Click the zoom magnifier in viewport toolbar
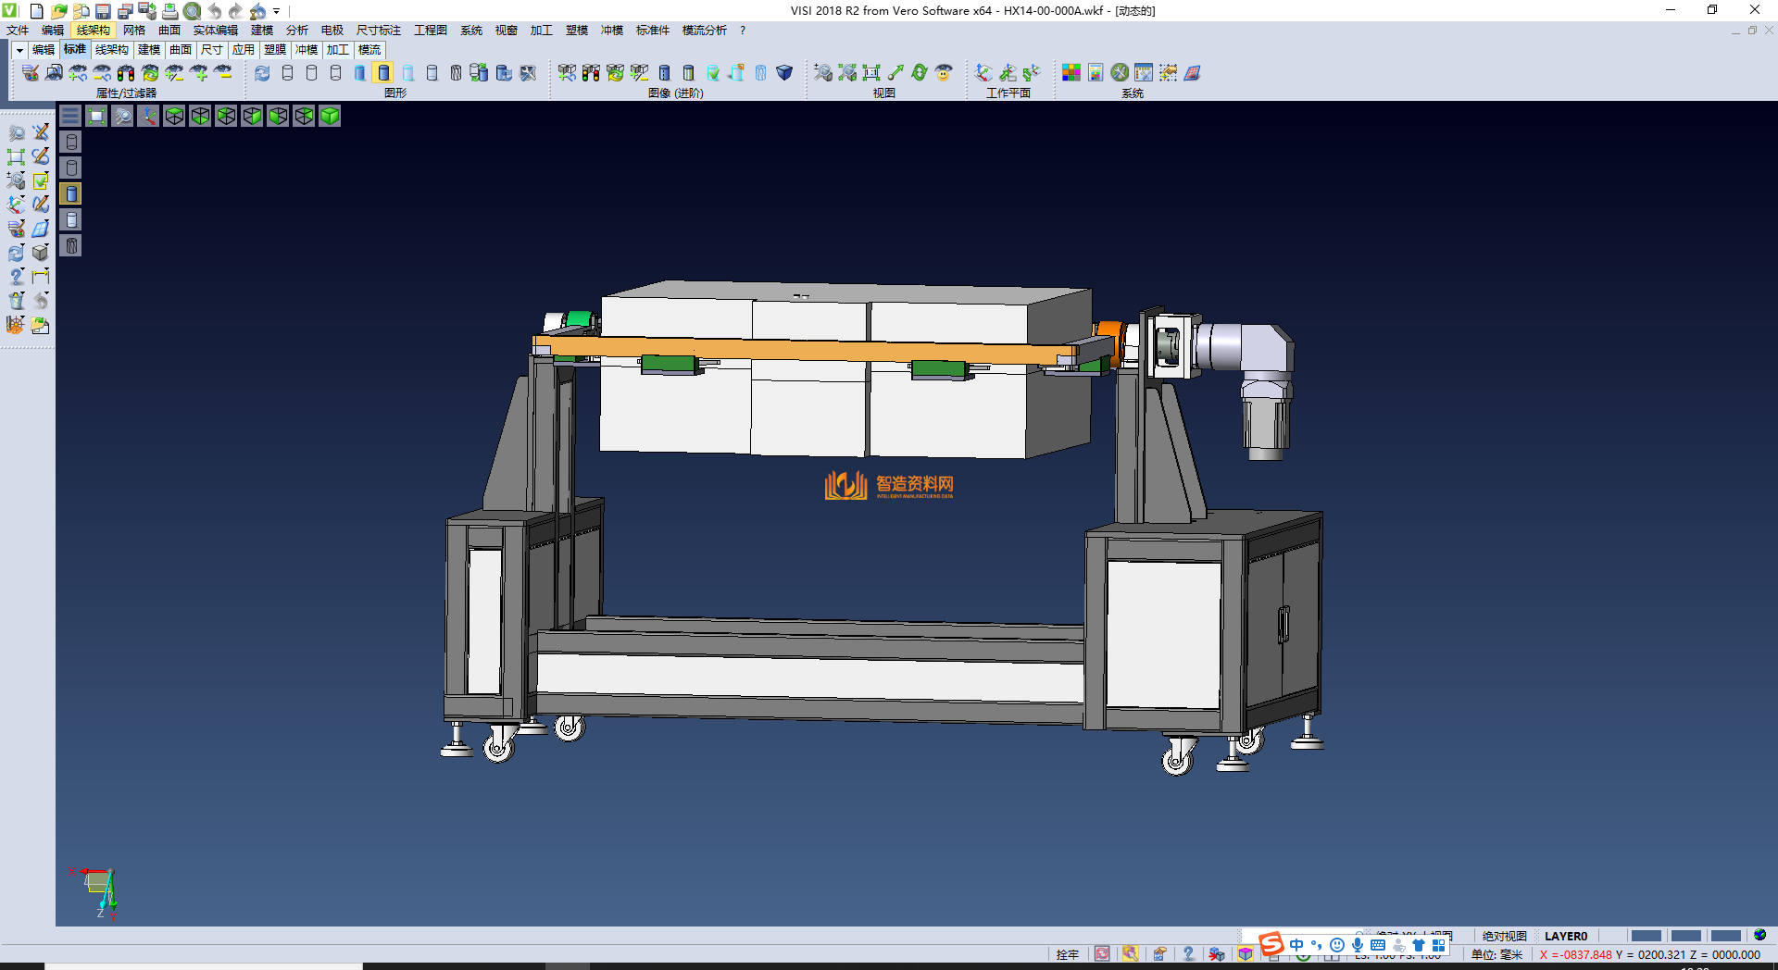Image resolution: width=1778 pixels, height=970 pixels. 122,116
